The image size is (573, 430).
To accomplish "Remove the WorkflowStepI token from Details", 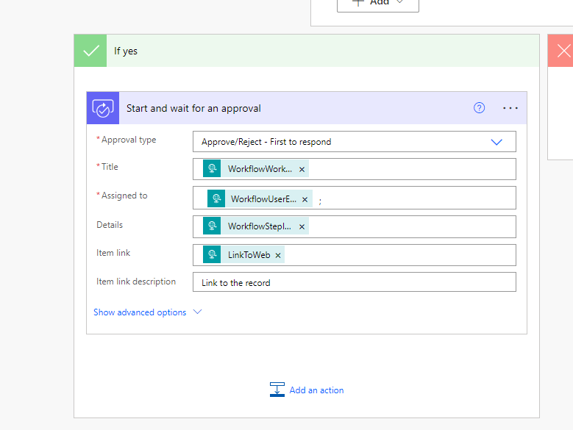I will [302, 226].
